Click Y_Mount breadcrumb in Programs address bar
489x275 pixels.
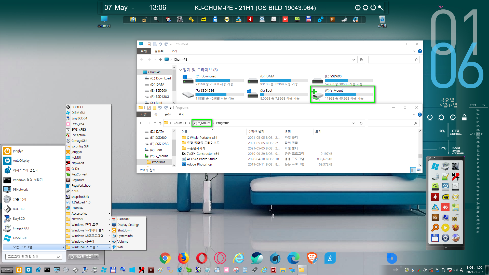202,123
